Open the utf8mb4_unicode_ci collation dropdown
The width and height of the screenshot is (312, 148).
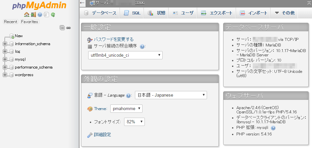[125, 55]
